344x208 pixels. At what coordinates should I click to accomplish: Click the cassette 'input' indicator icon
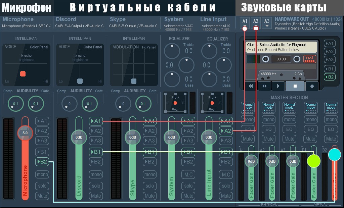point(309,59)
